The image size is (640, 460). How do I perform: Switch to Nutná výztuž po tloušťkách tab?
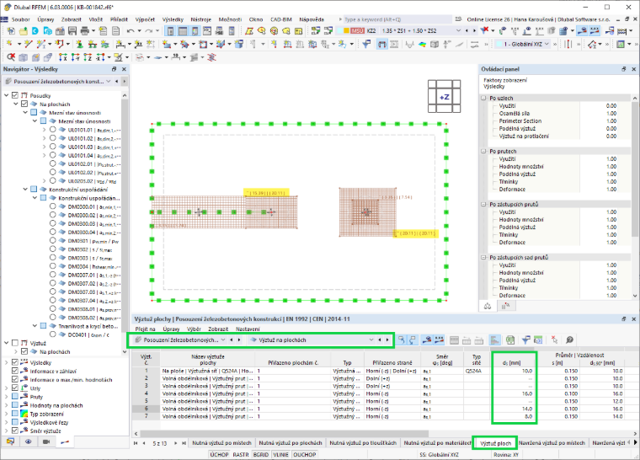(x=363, y=443)
